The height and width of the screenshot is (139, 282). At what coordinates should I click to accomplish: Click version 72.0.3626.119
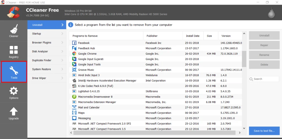coord(229,54)
